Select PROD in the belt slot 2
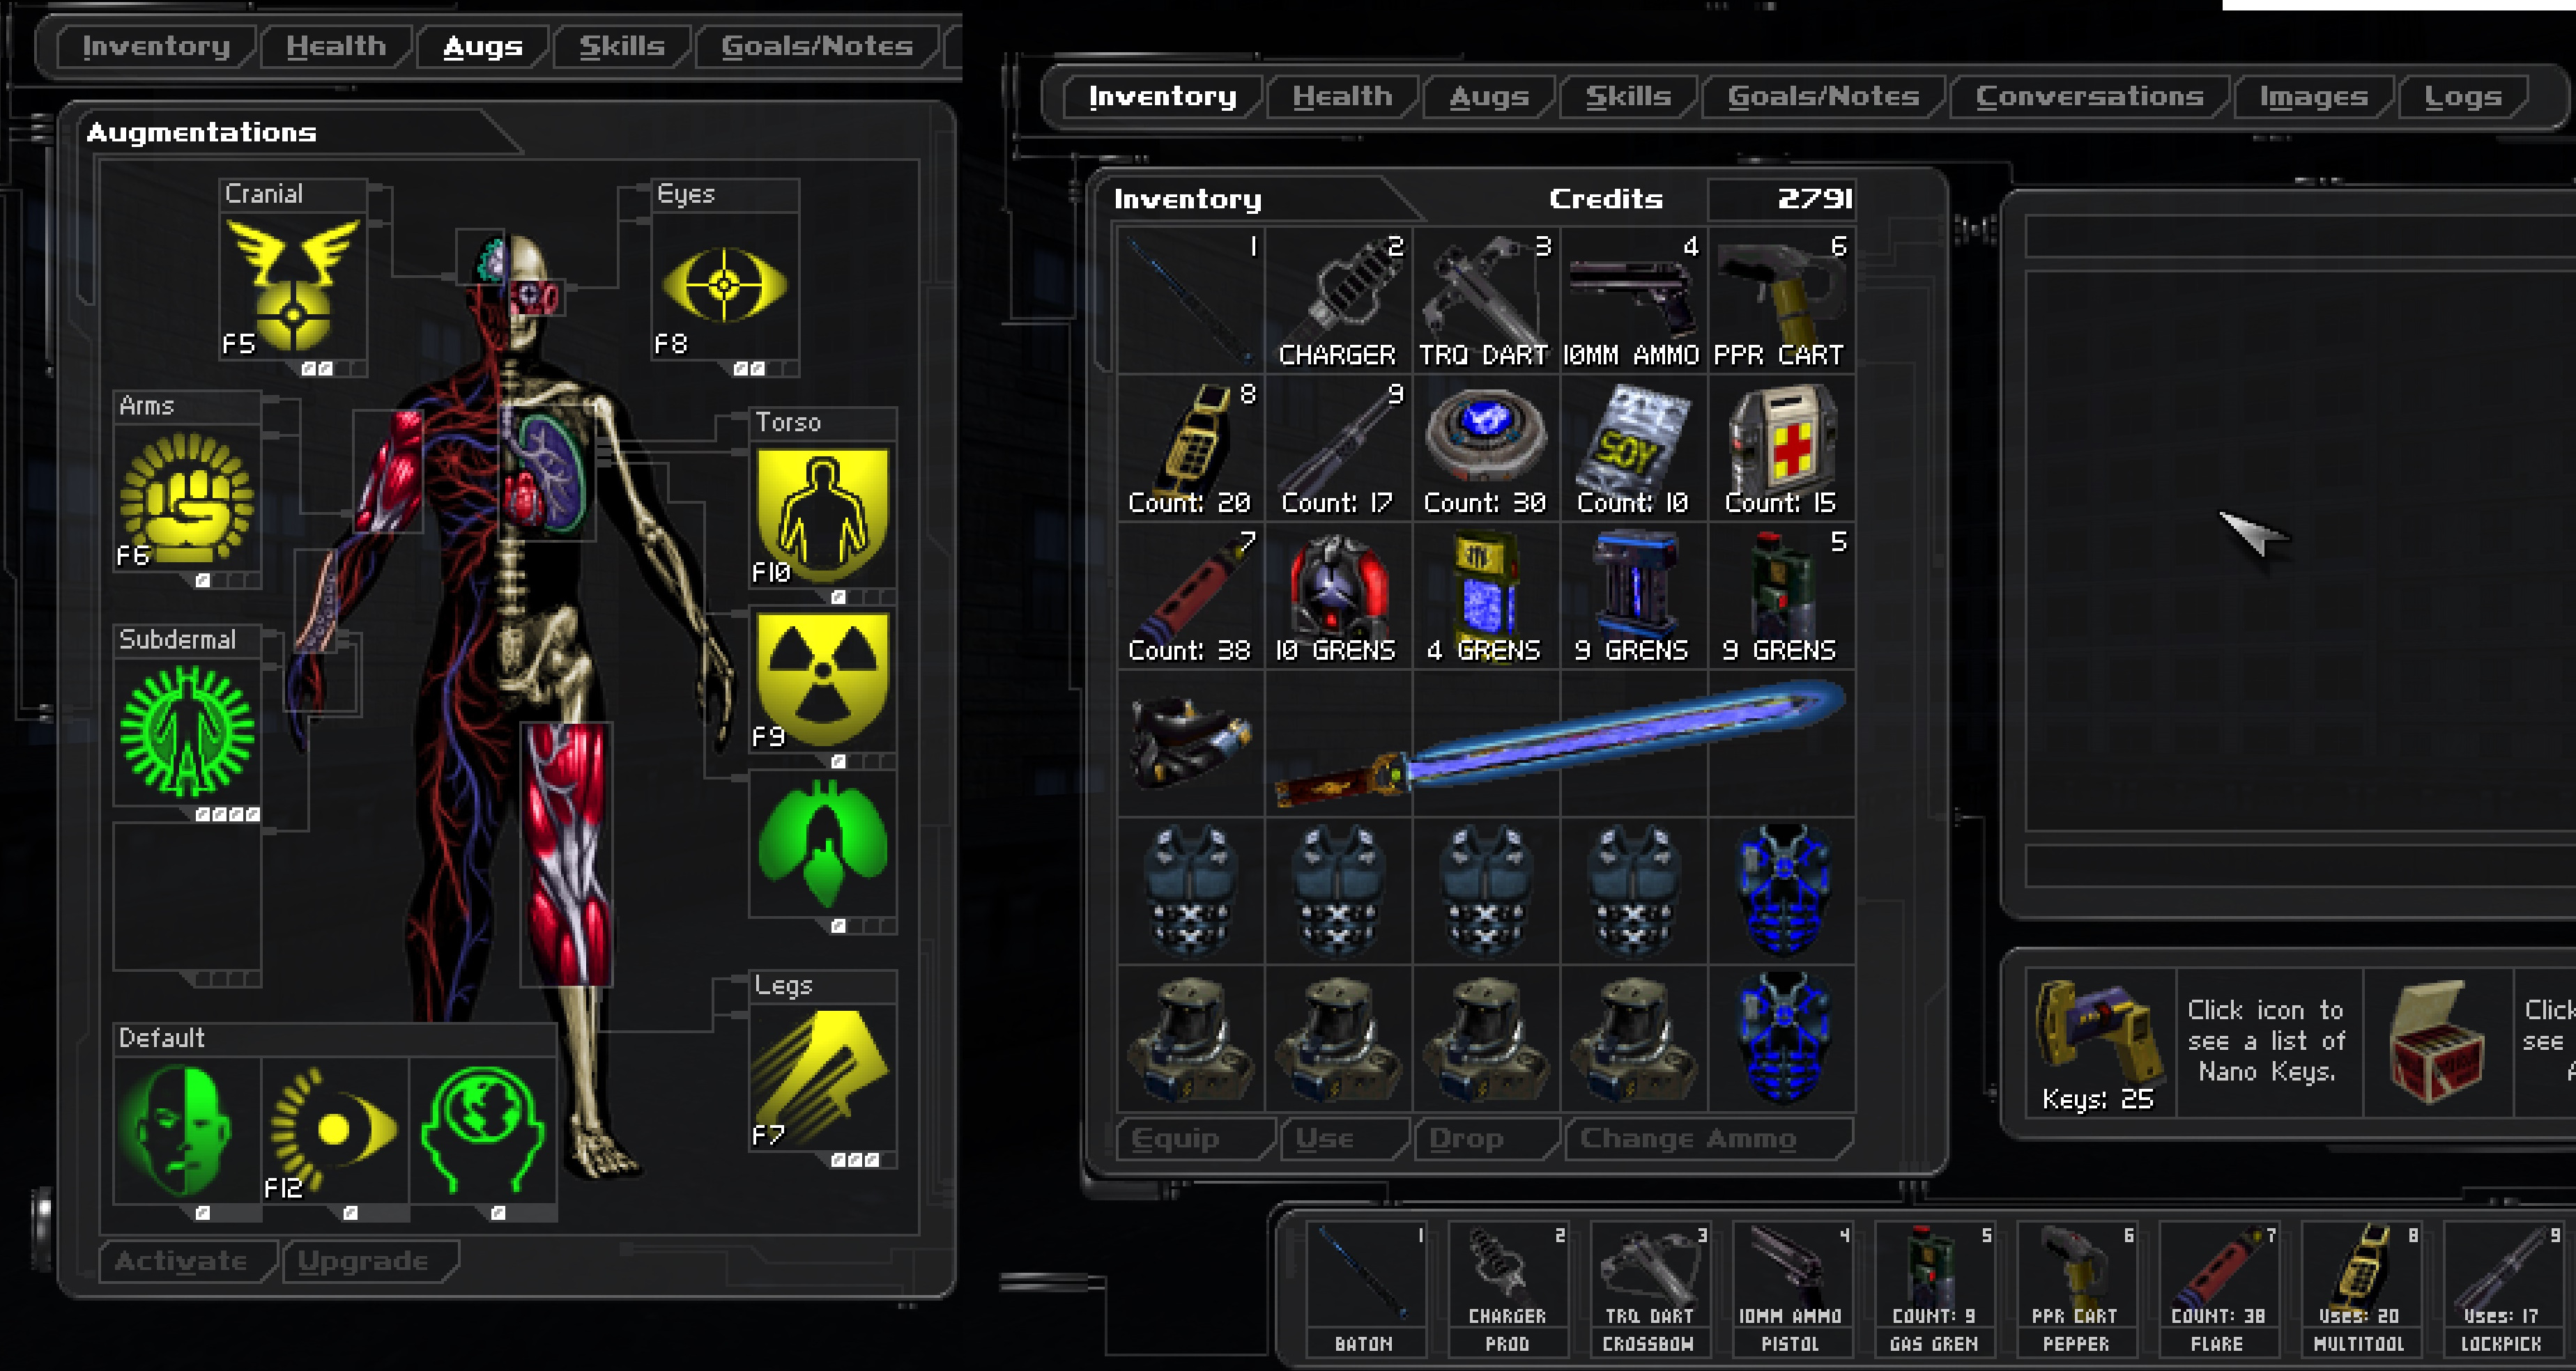This screenshot has height=1371, width=2576. click(x=1507, y=1289)
